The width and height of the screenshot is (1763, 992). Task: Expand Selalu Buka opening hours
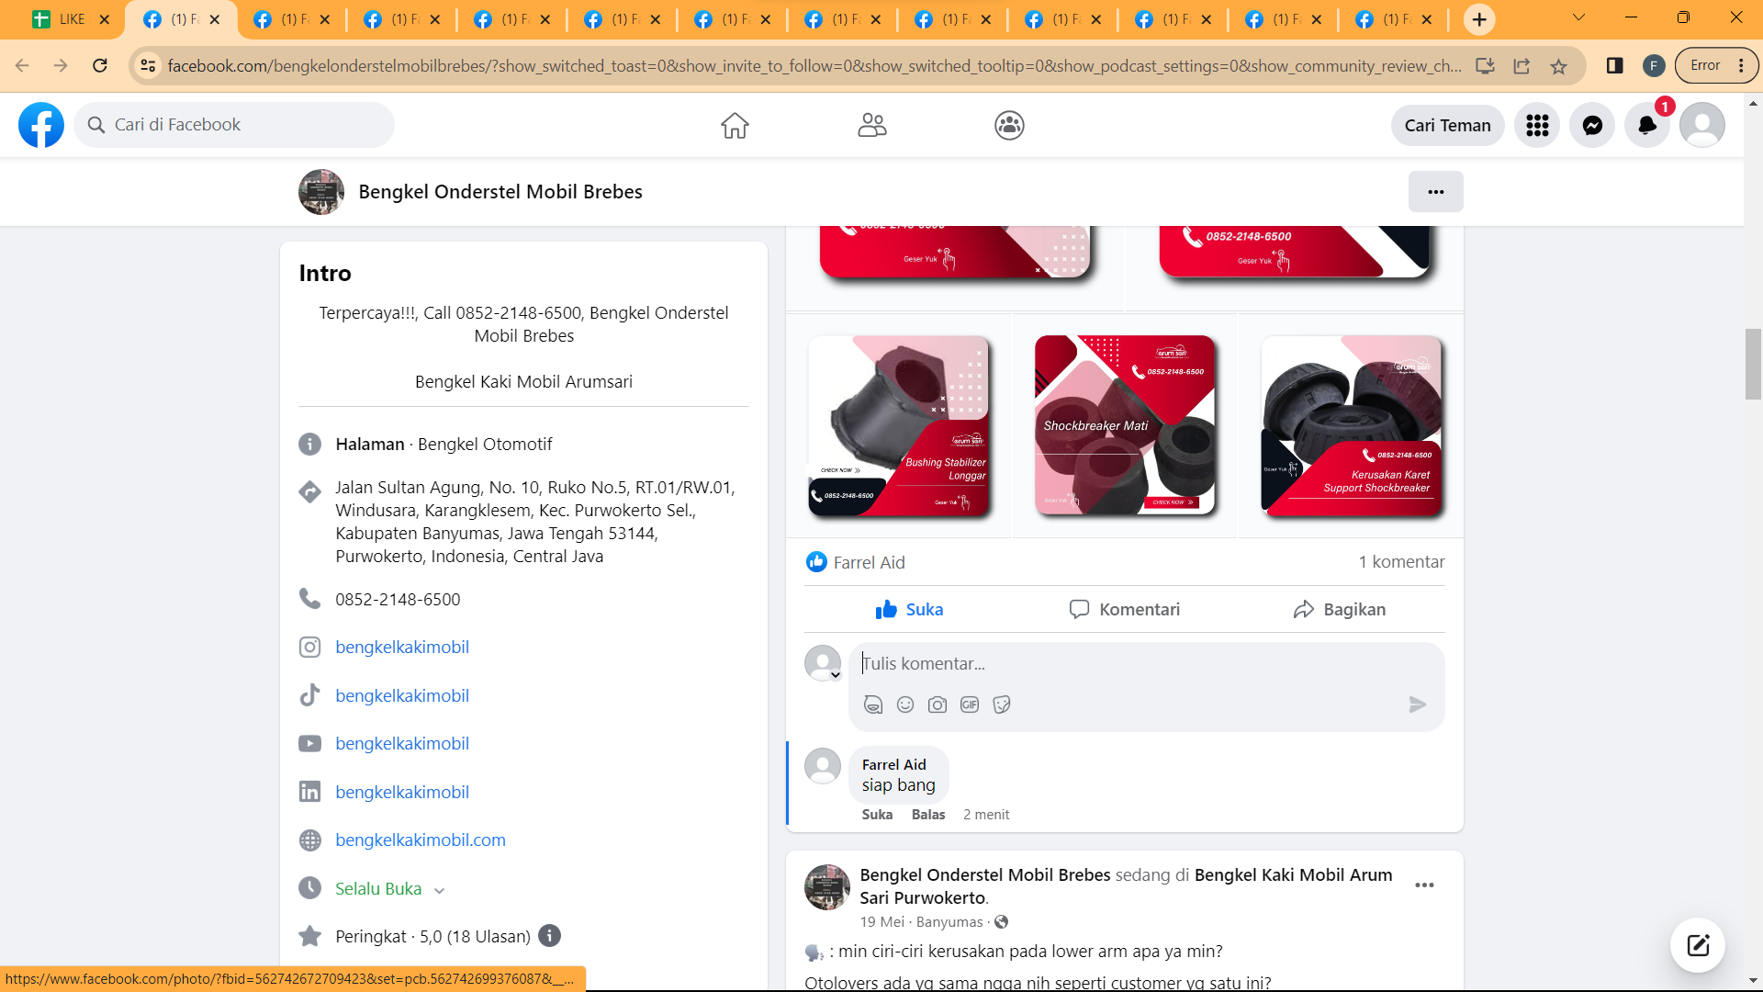(x=439, y=890)
